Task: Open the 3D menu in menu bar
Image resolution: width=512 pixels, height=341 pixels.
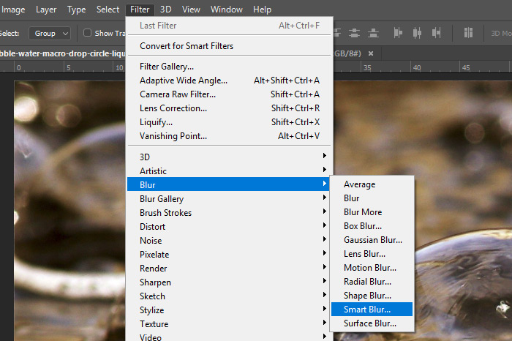Action: point(165,10)
